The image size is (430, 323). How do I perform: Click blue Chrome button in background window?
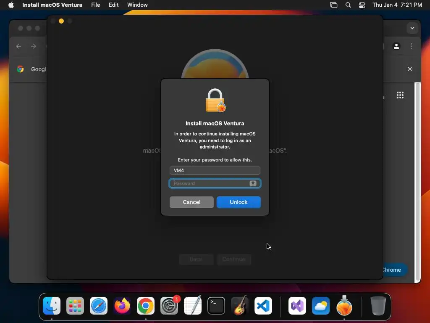point(395,270)
